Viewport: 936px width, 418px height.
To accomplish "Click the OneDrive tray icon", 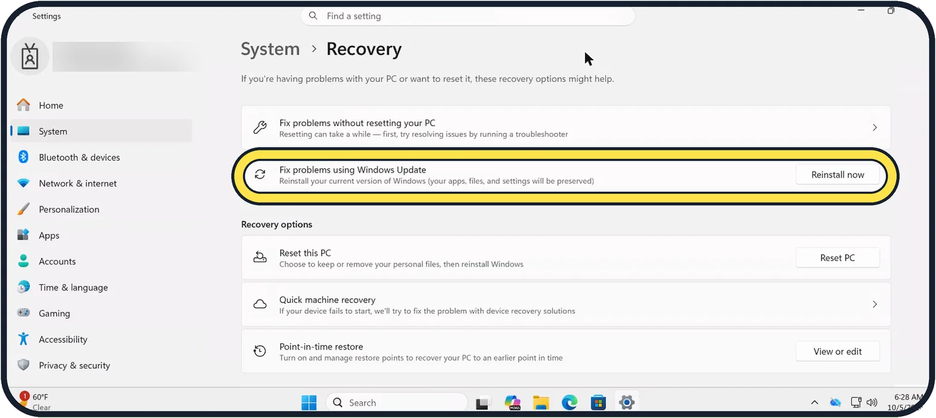I will pos(835,402).
